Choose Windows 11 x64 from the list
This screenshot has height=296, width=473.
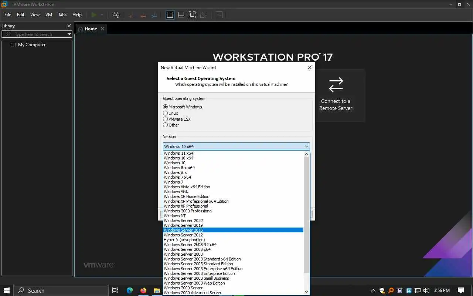234,153
